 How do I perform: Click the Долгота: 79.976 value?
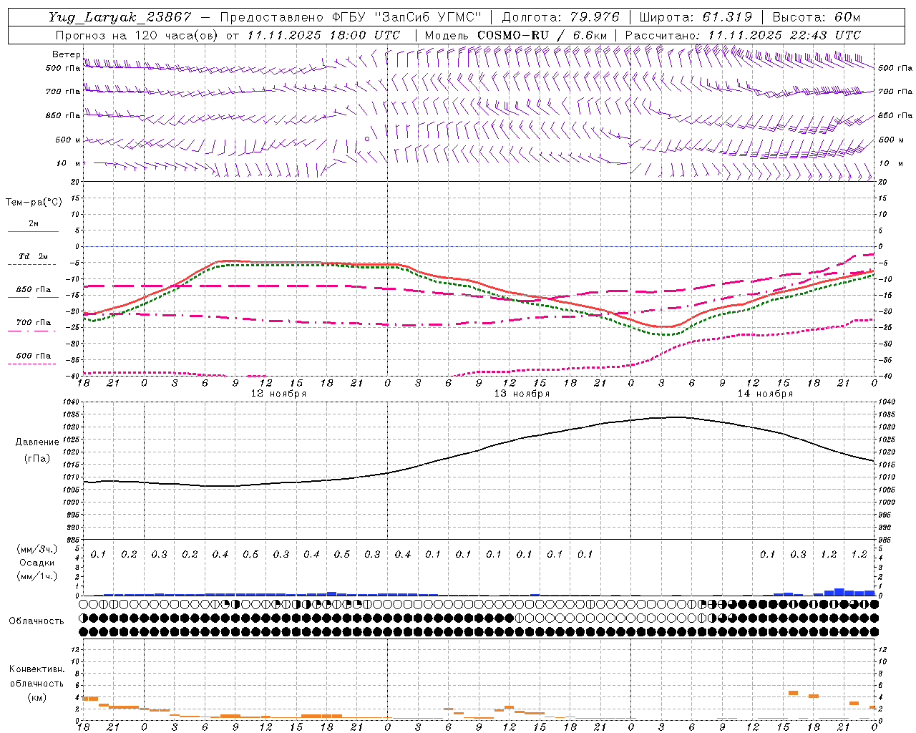click(560, 17)
